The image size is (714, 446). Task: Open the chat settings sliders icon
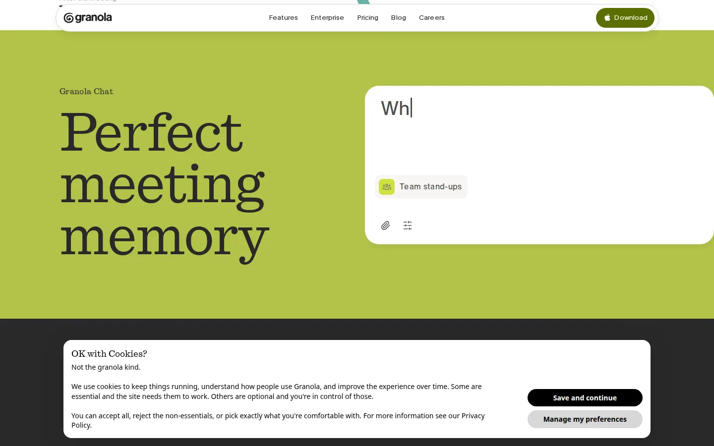coord(408,225)
